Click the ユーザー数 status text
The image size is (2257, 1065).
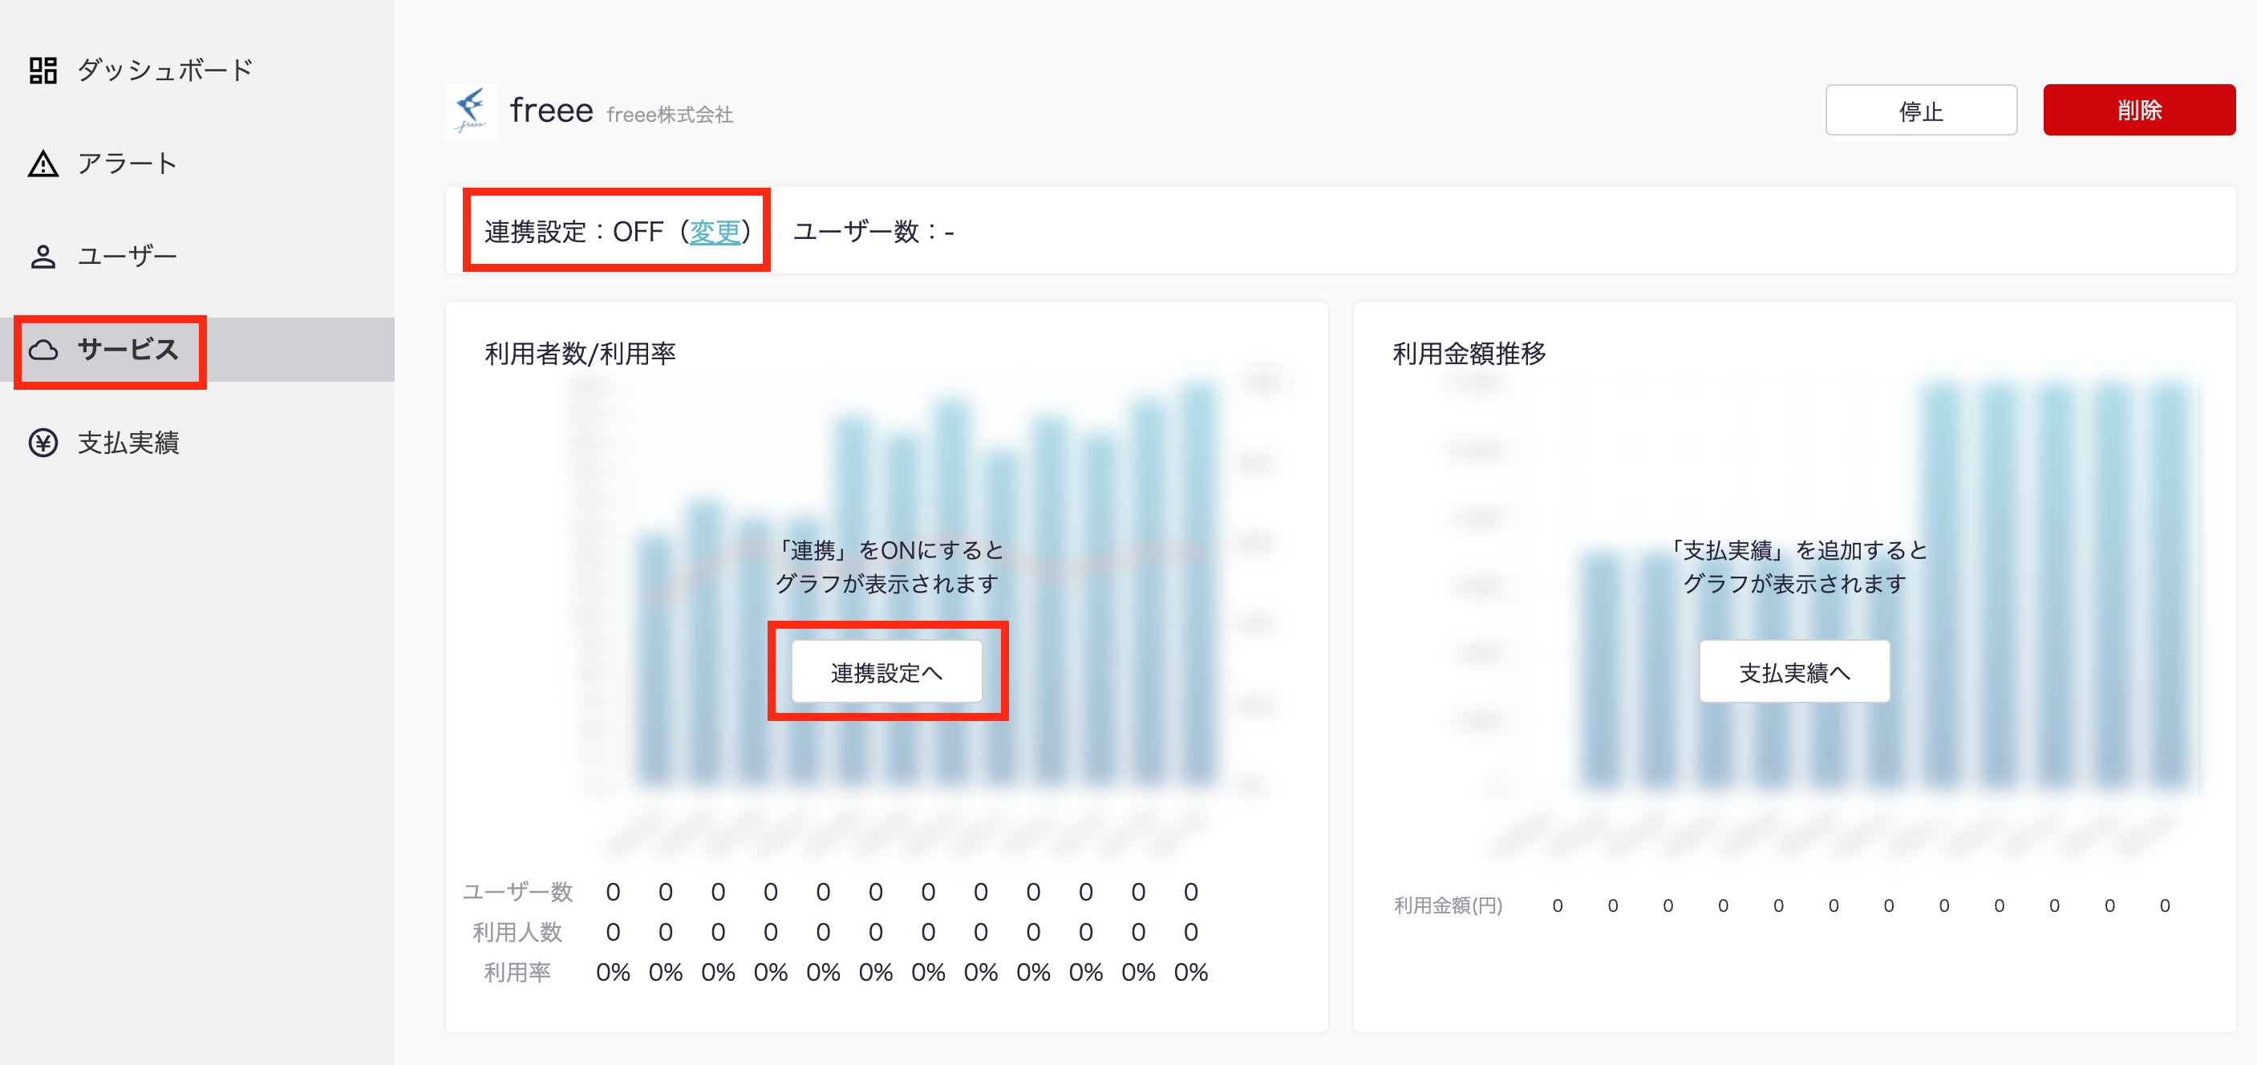tap(873, 231)
